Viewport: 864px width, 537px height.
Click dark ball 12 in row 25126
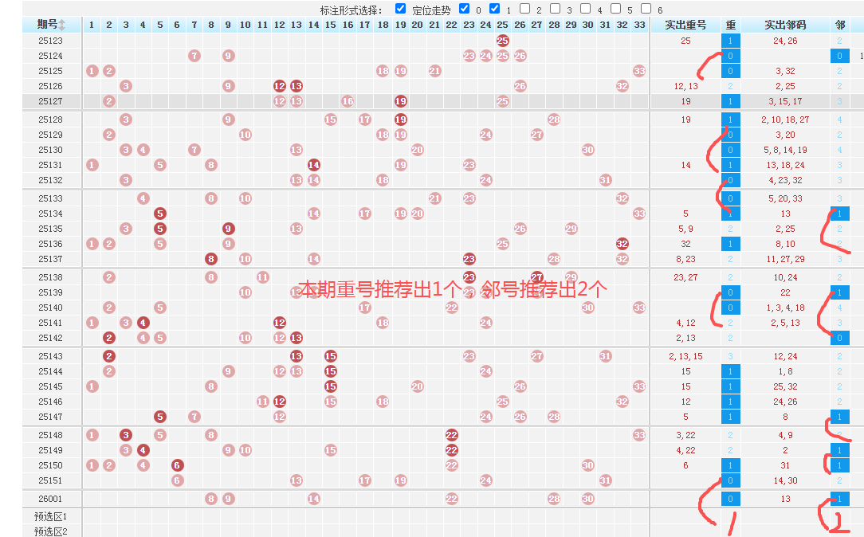(280, 86)
